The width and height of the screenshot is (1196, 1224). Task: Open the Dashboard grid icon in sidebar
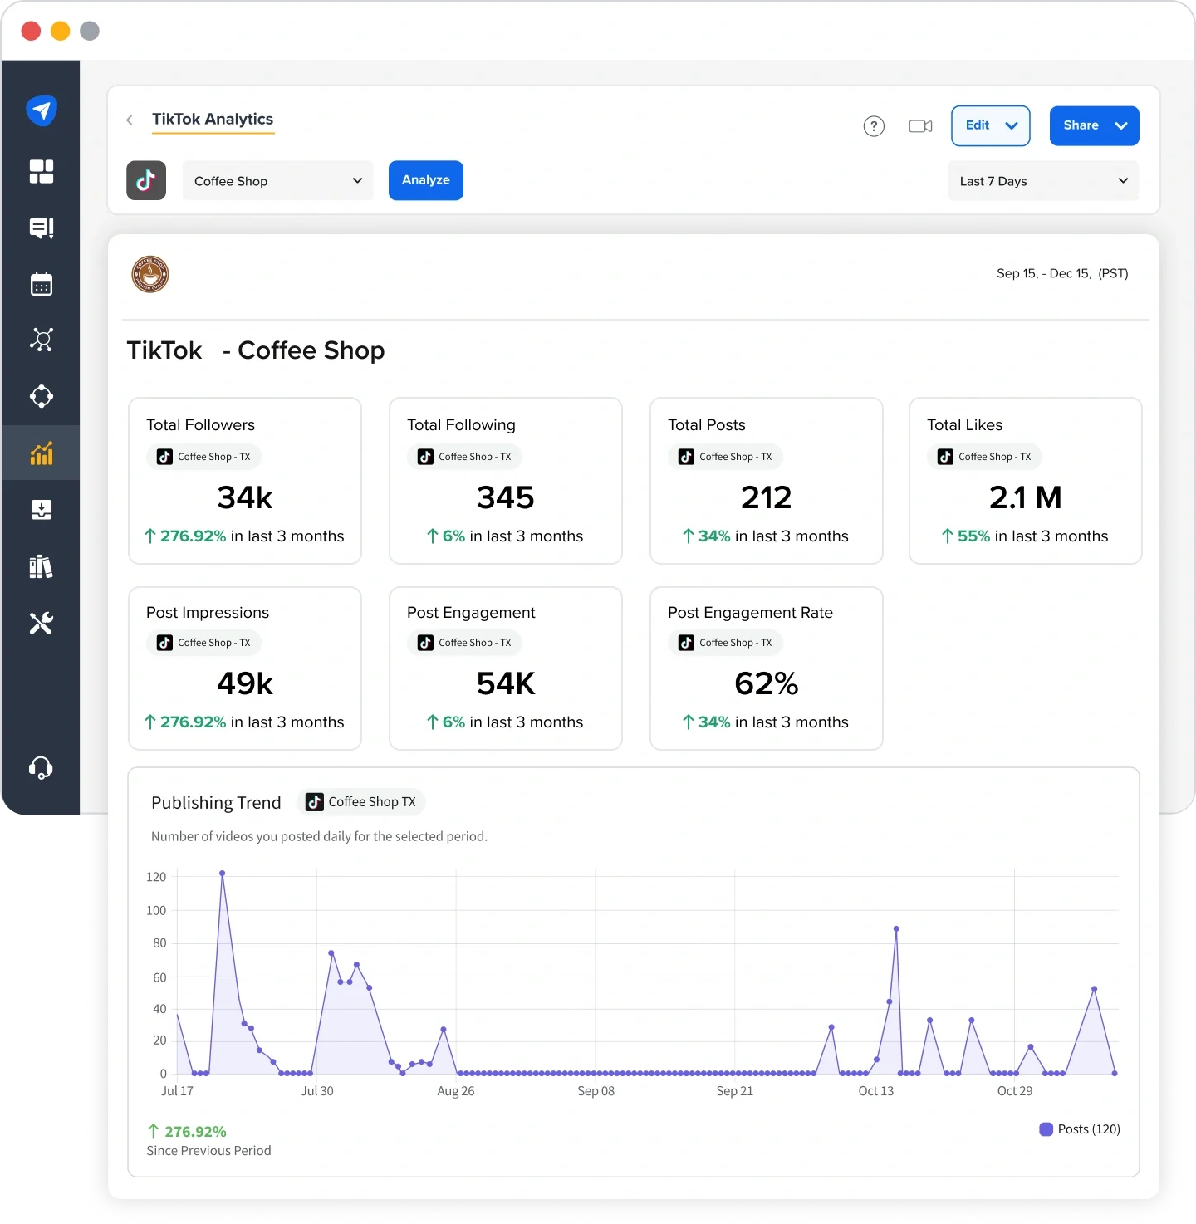pyautogui.click(x=42, y=172)
